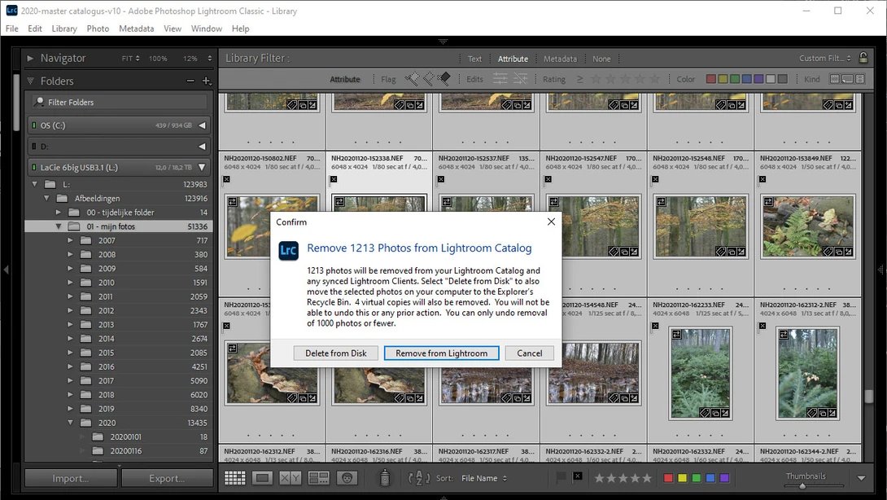Expand the Navigator panel

pyautogui.click(x=31, y=58)
